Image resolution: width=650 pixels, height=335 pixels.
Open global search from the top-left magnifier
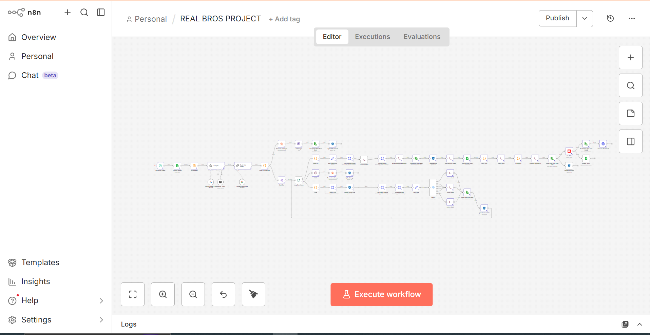point(84,12)
